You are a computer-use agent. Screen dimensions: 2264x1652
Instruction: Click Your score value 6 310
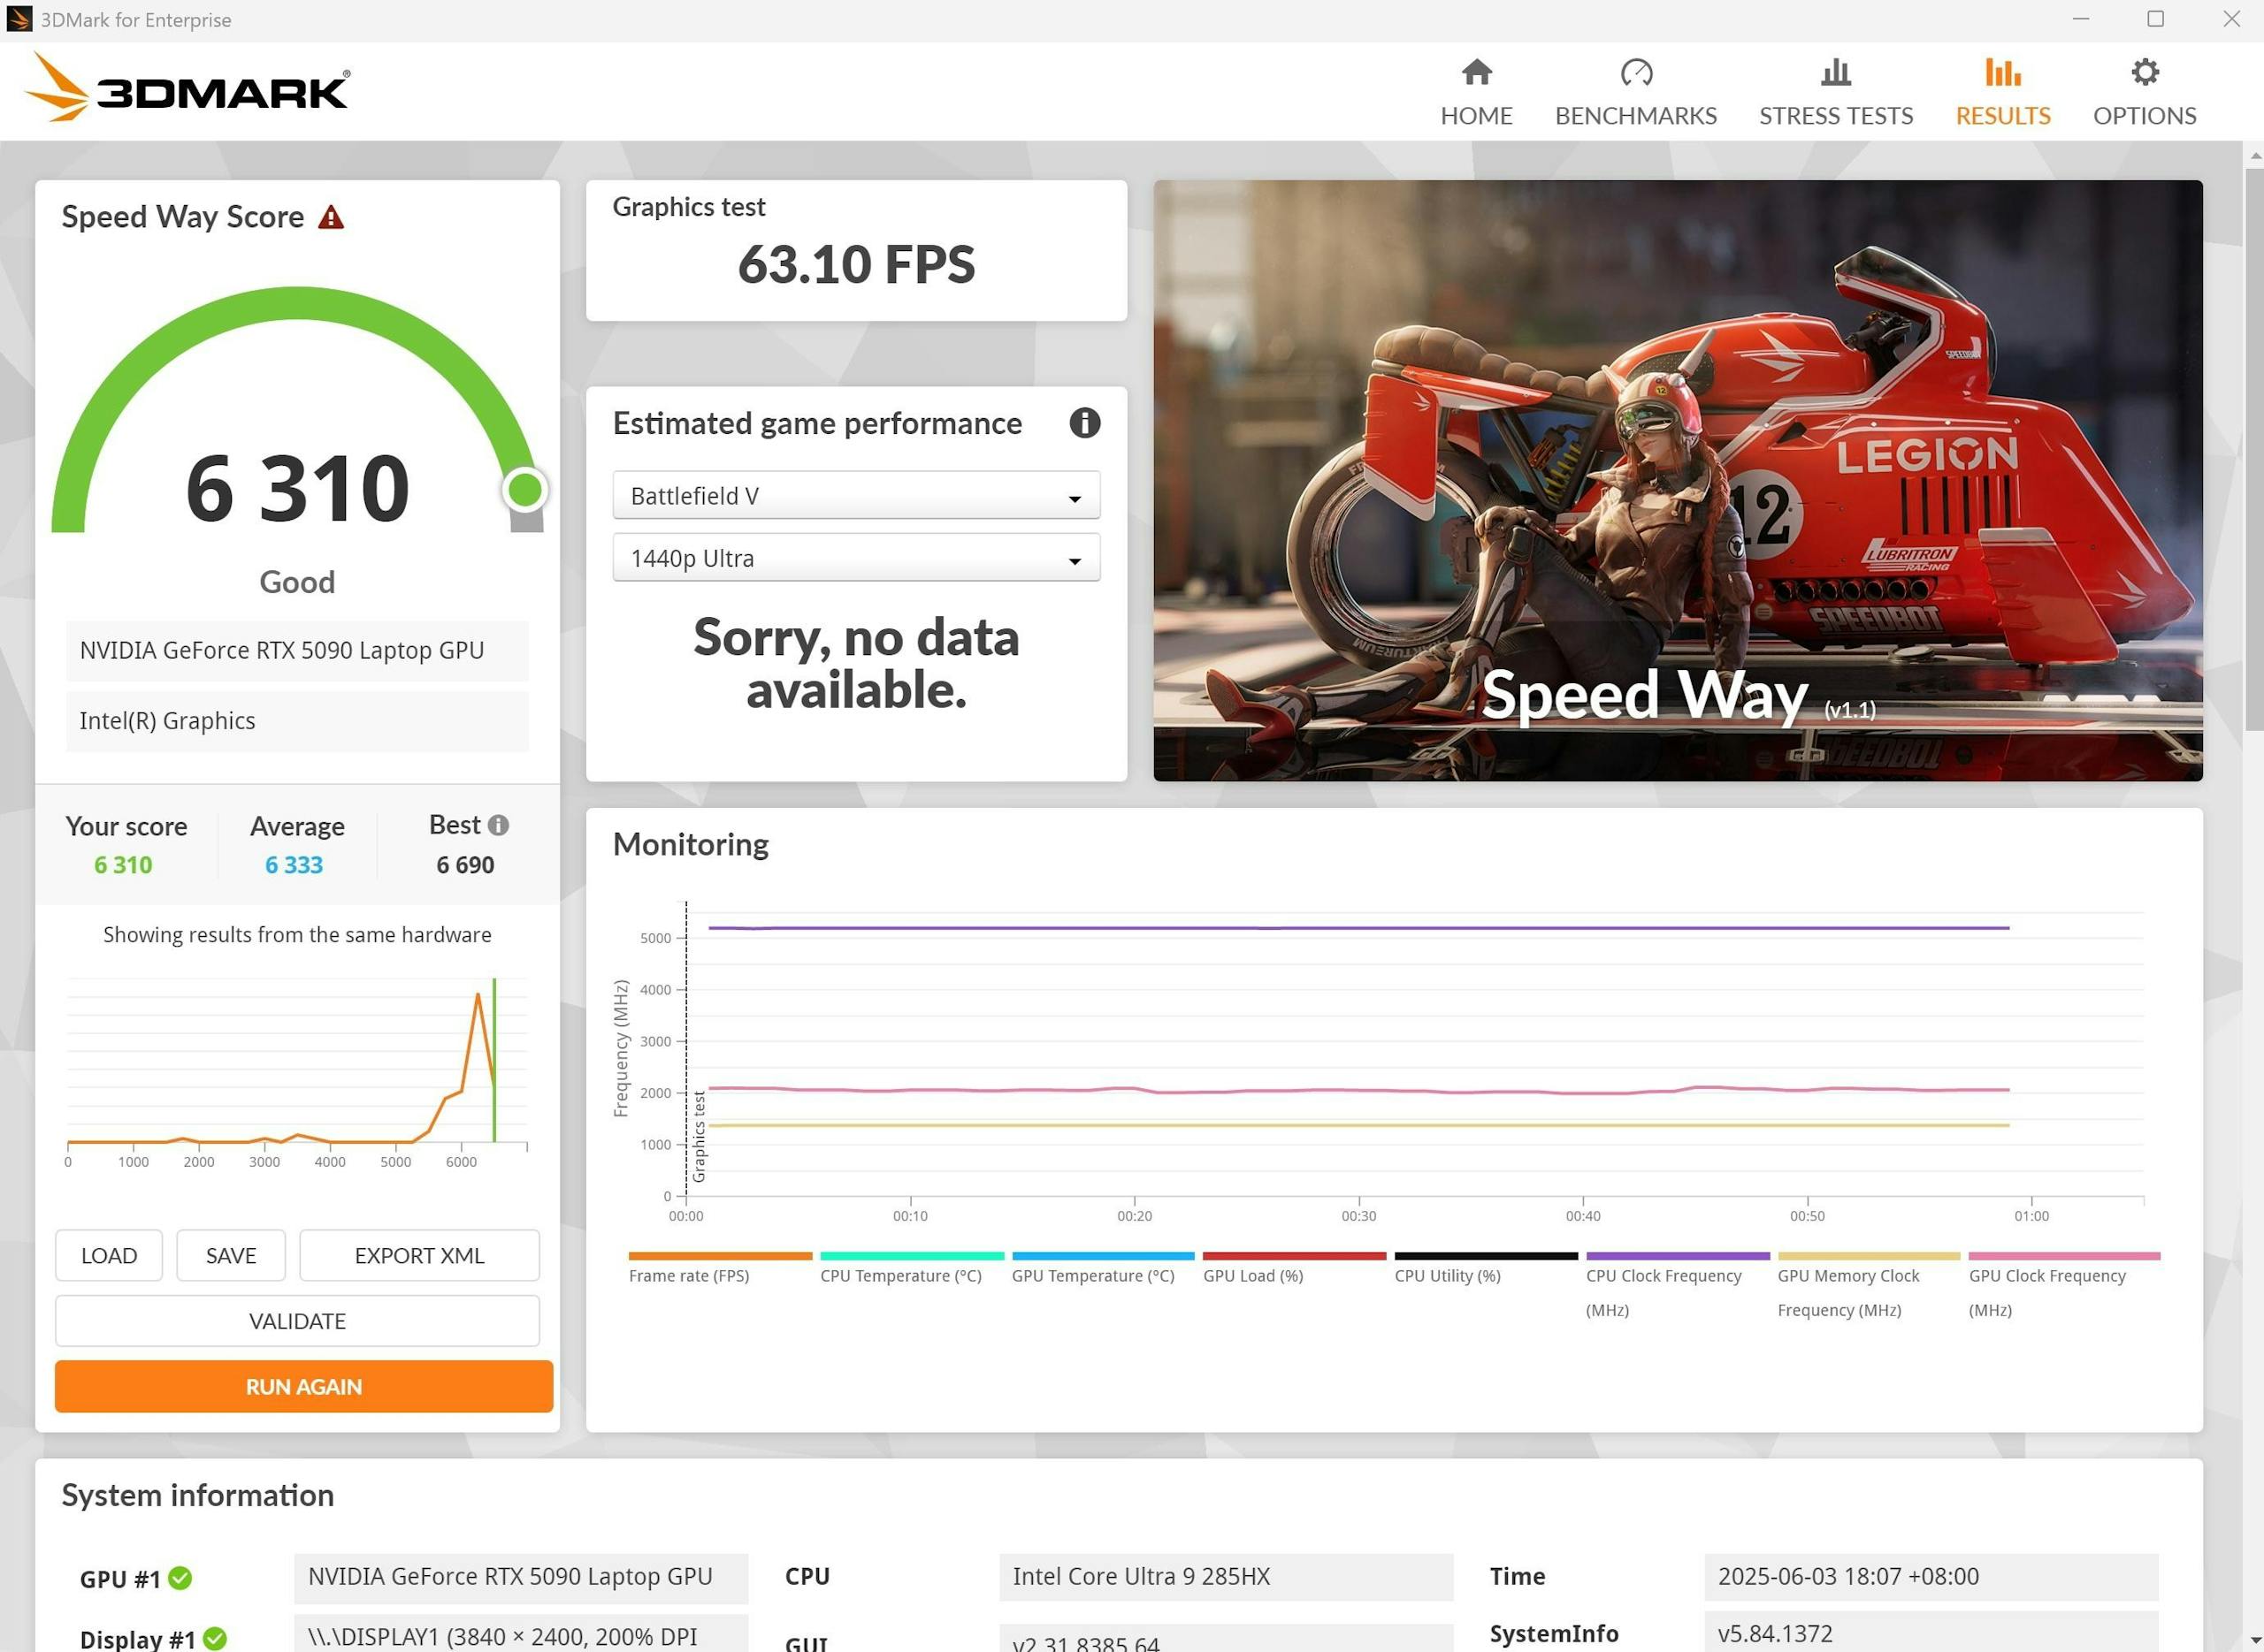(123, 865)
